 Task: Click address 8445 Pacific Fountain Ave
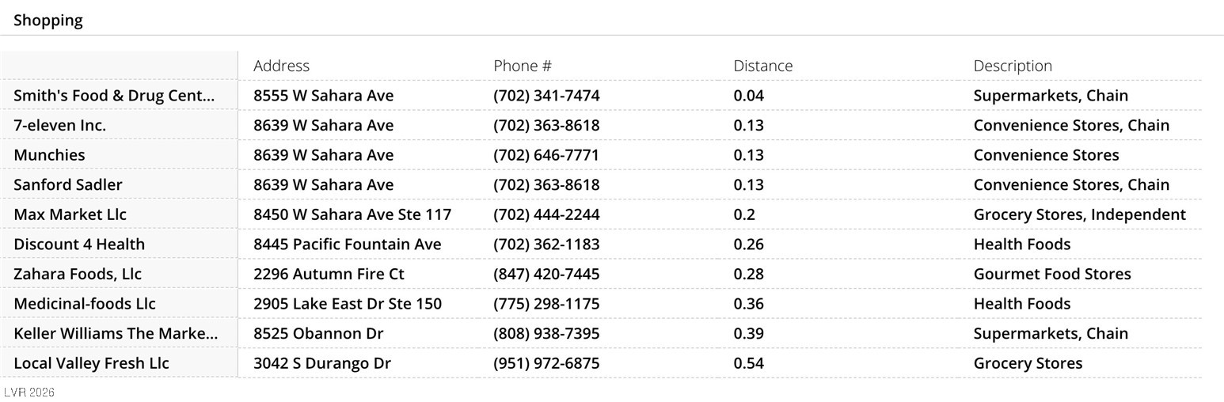pyautogui.click(x=347, y=244)
